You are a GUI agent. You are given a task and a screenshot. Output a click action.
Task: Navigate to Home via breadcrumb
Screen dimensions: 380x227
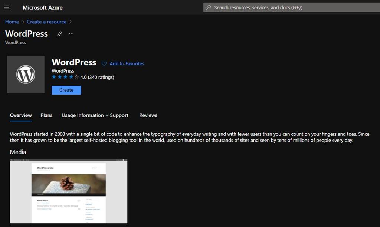[12, 22]
